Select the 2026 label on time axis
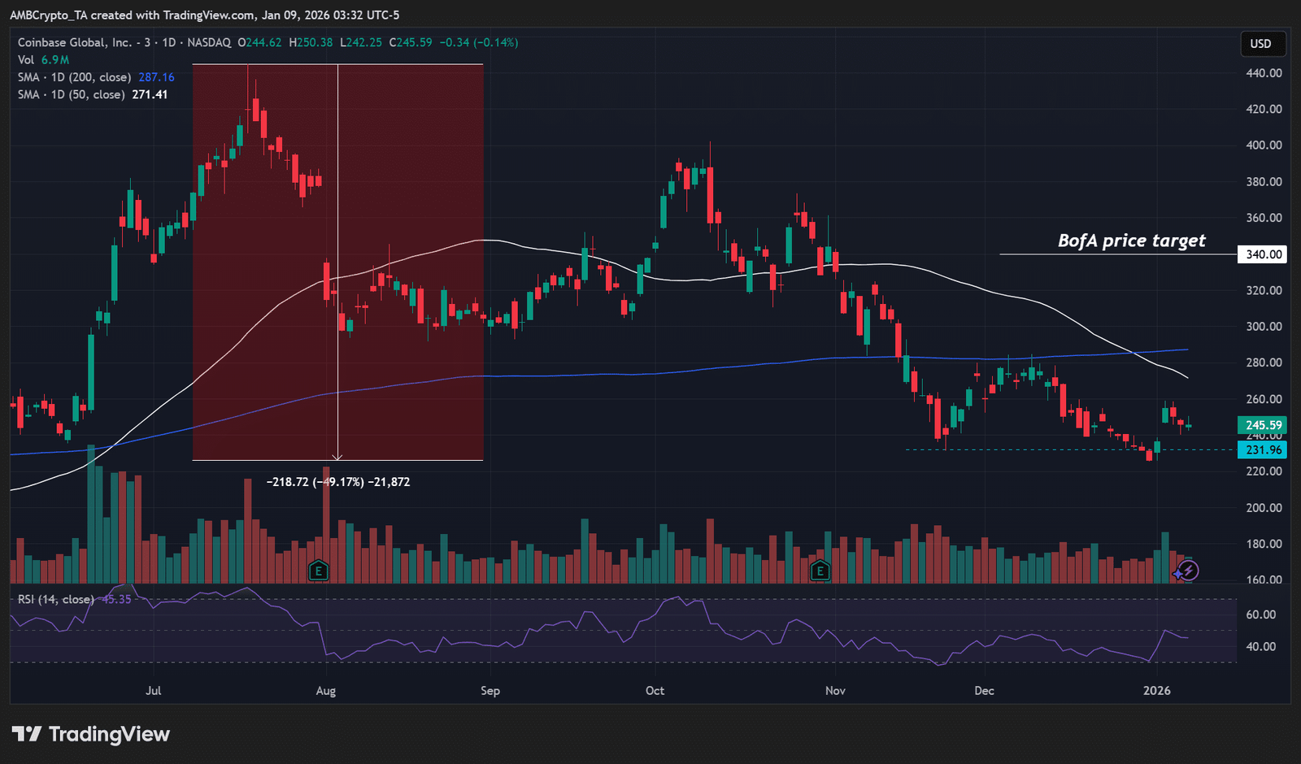The image size is (1301, 764). point(1156,691)
